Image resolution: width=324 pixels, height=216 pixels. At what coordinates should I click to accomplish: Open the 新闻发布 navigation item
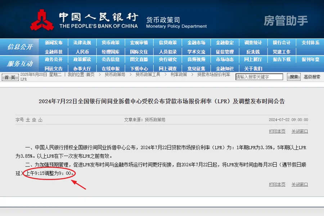coord(54,42)
